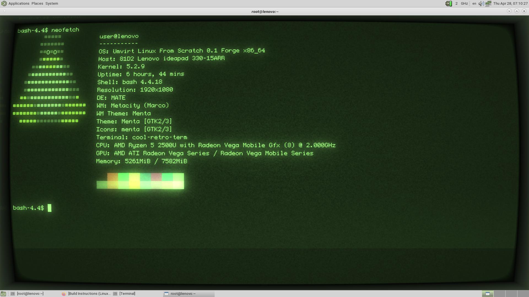Maximize the window with the up-chevron button

(x=517, y=11)
